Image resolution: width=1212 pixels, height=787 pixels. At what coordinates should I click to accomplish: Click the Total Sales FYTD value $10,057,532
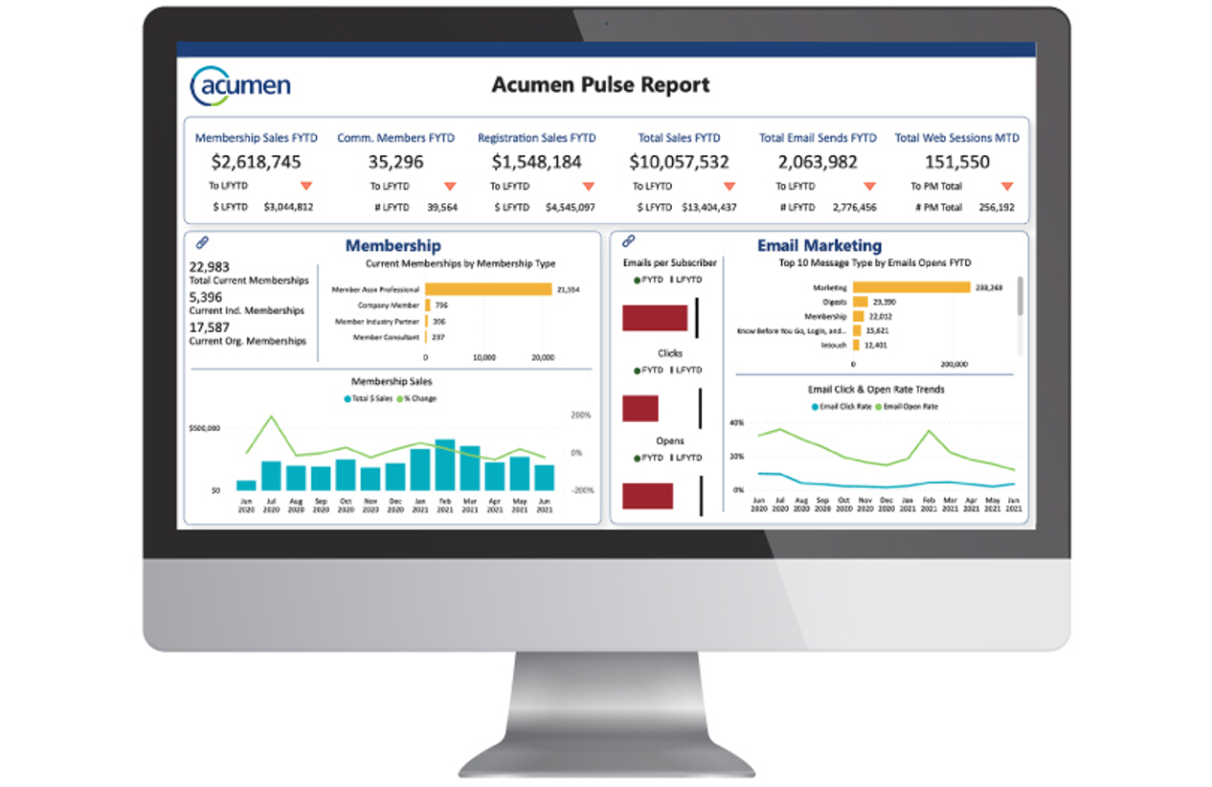pyautogui.click(x=679, y=162)
